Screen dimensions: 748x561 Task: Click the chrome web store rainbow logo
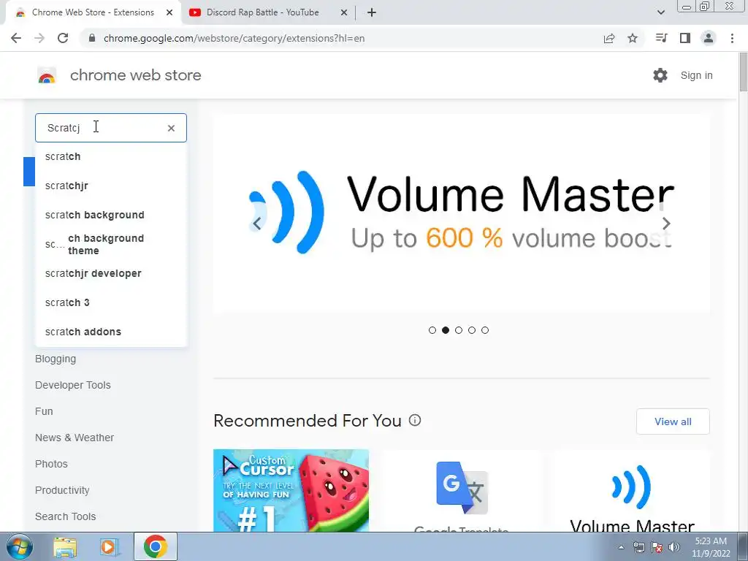(x=47, y=75)
